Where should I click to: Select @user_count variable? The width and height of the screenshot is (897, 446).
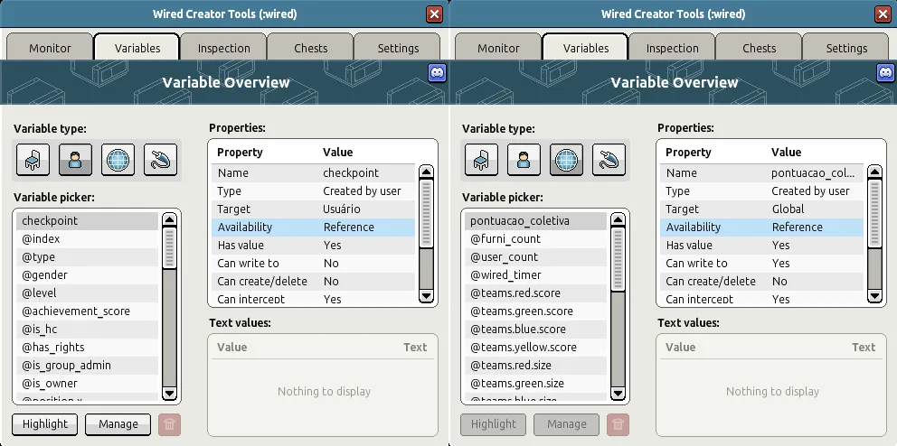535,257
